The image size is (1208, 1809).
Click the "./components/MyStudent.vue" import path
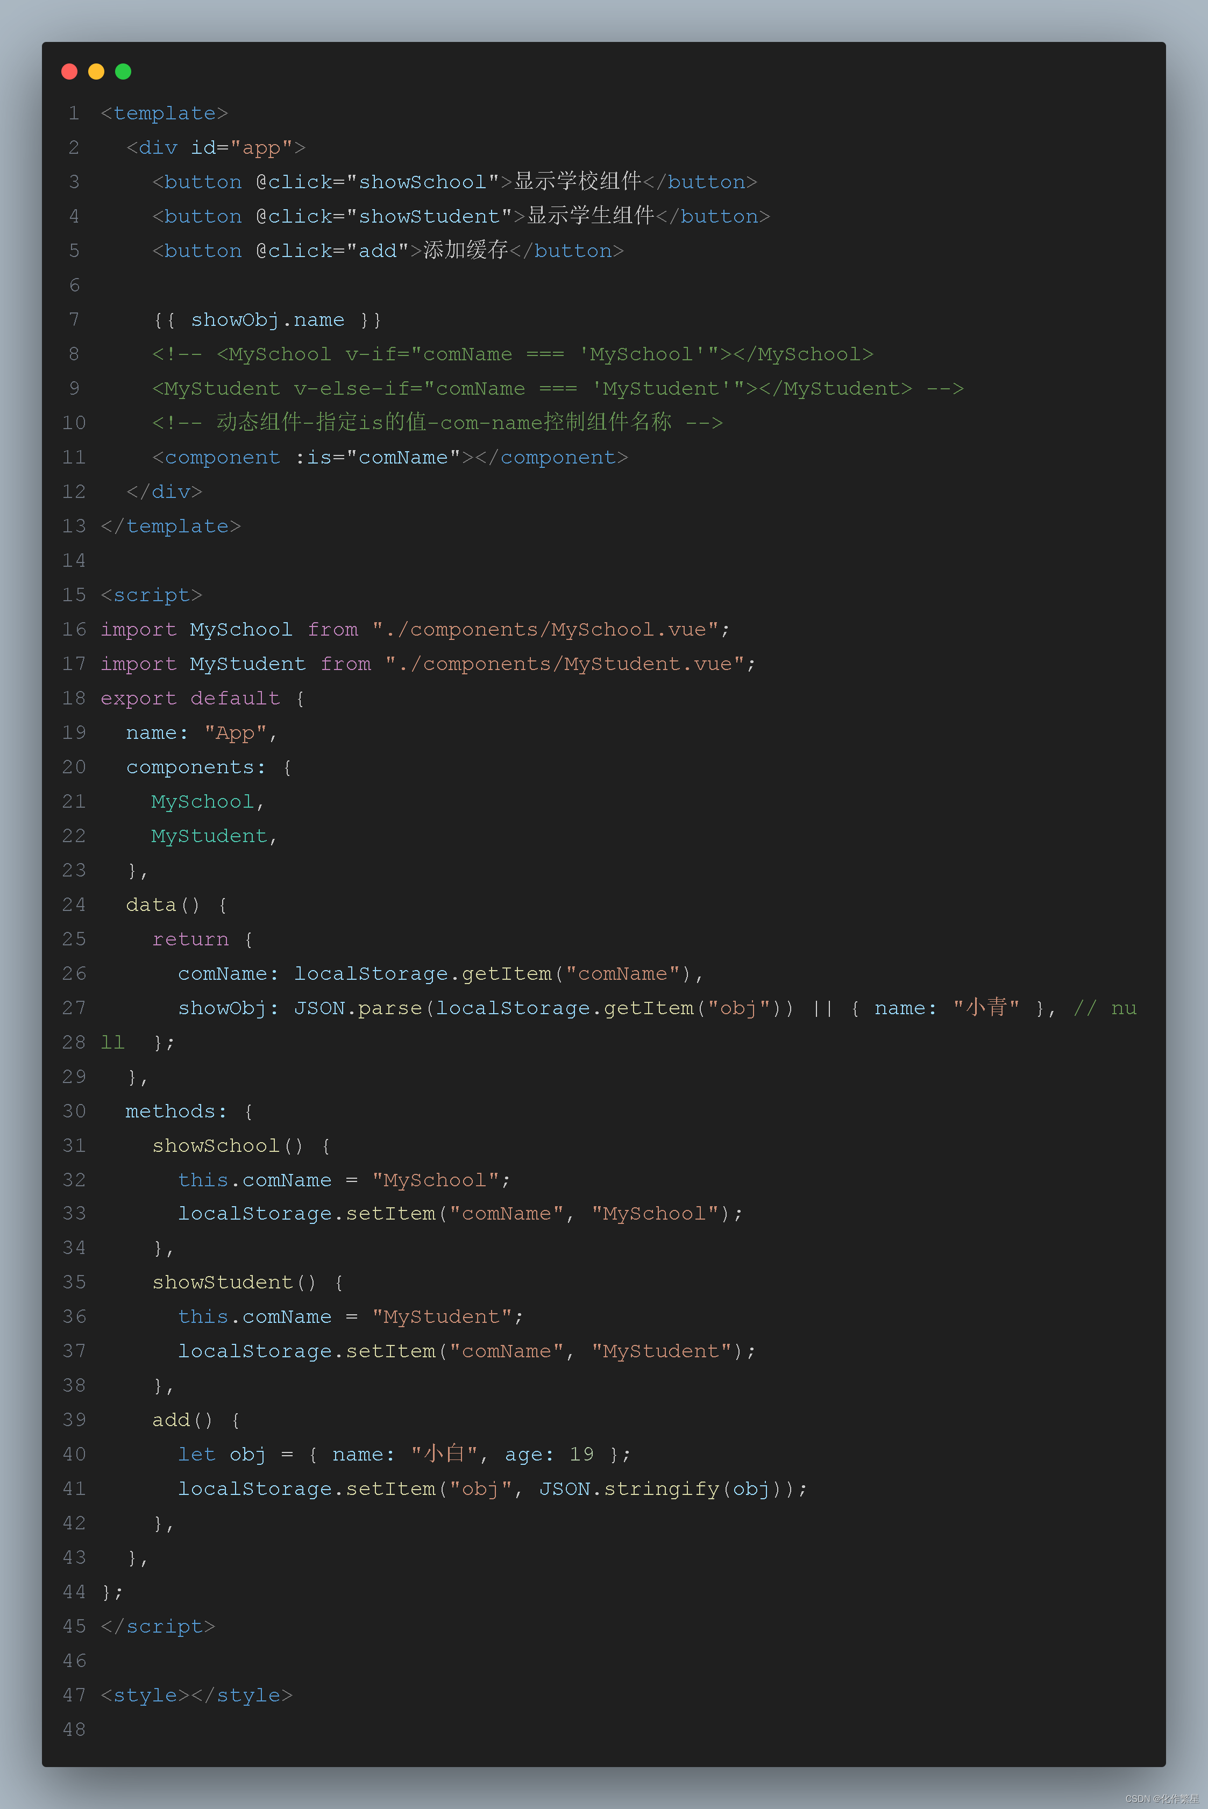[564, 665]
